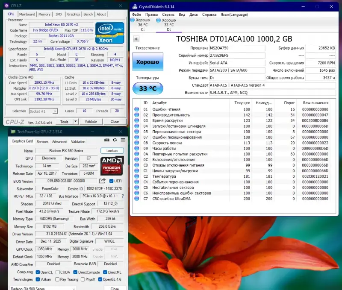Click the Validate button in CPU-Z
The height and width of the screenshot is (290, 342).
coord(91,122)
